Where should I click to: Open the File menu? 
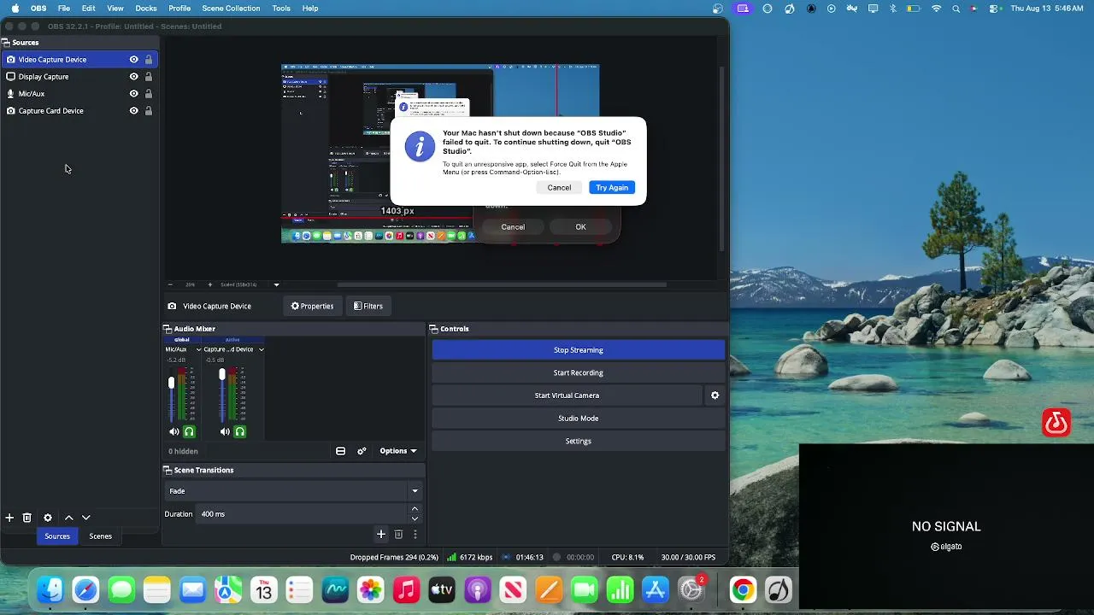tap(64, 9)
